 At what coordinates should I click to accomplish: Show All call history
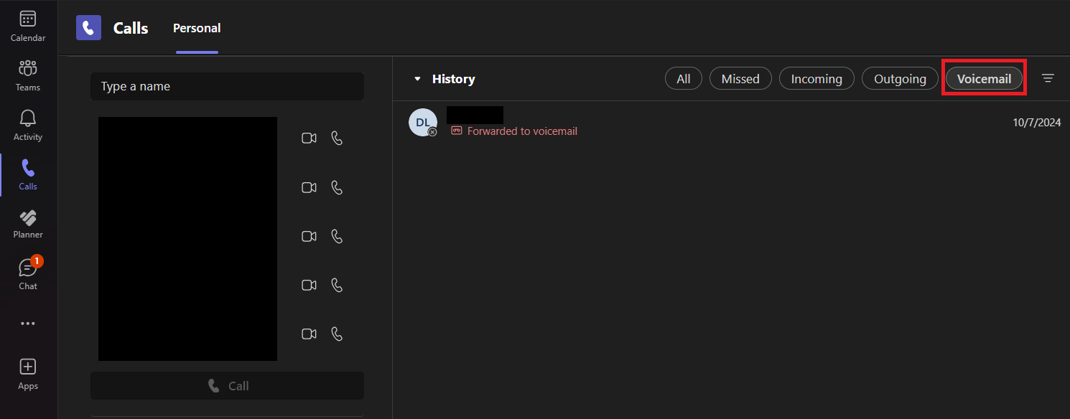point(684,79)
